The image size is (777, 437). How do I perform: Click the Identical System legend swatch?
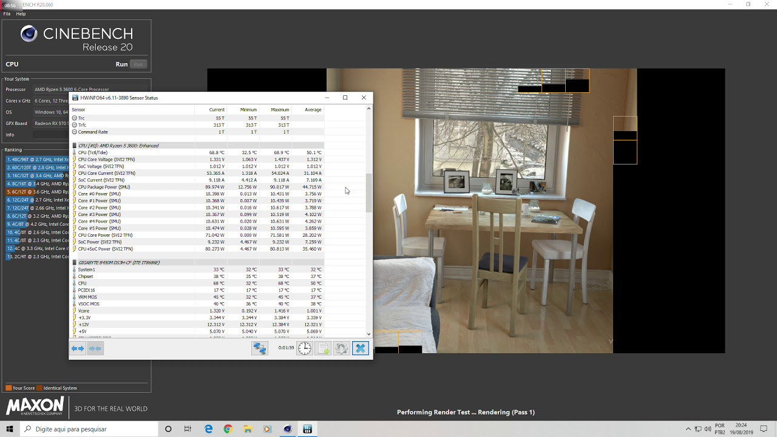tap(39, 388)
